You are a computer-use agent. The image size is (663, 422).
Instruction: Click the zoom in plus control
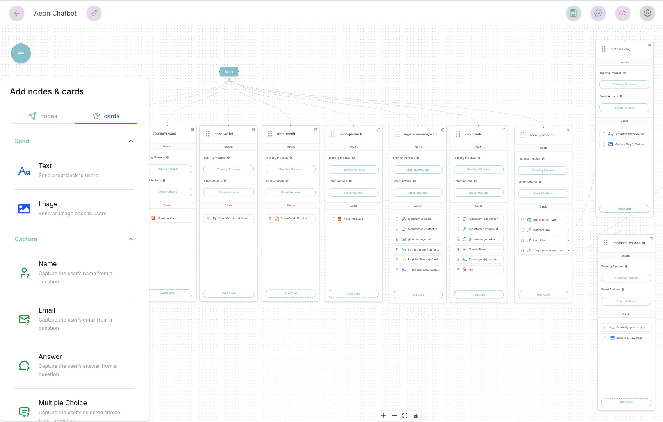pos(384,416)
